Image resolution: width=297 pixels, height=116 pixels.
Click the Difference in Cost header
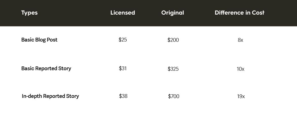click(x=240, y=13)
